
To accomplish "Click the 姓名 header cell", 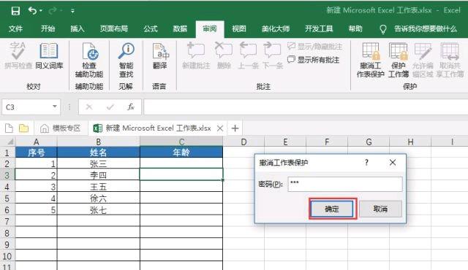I will coord(98,153).
